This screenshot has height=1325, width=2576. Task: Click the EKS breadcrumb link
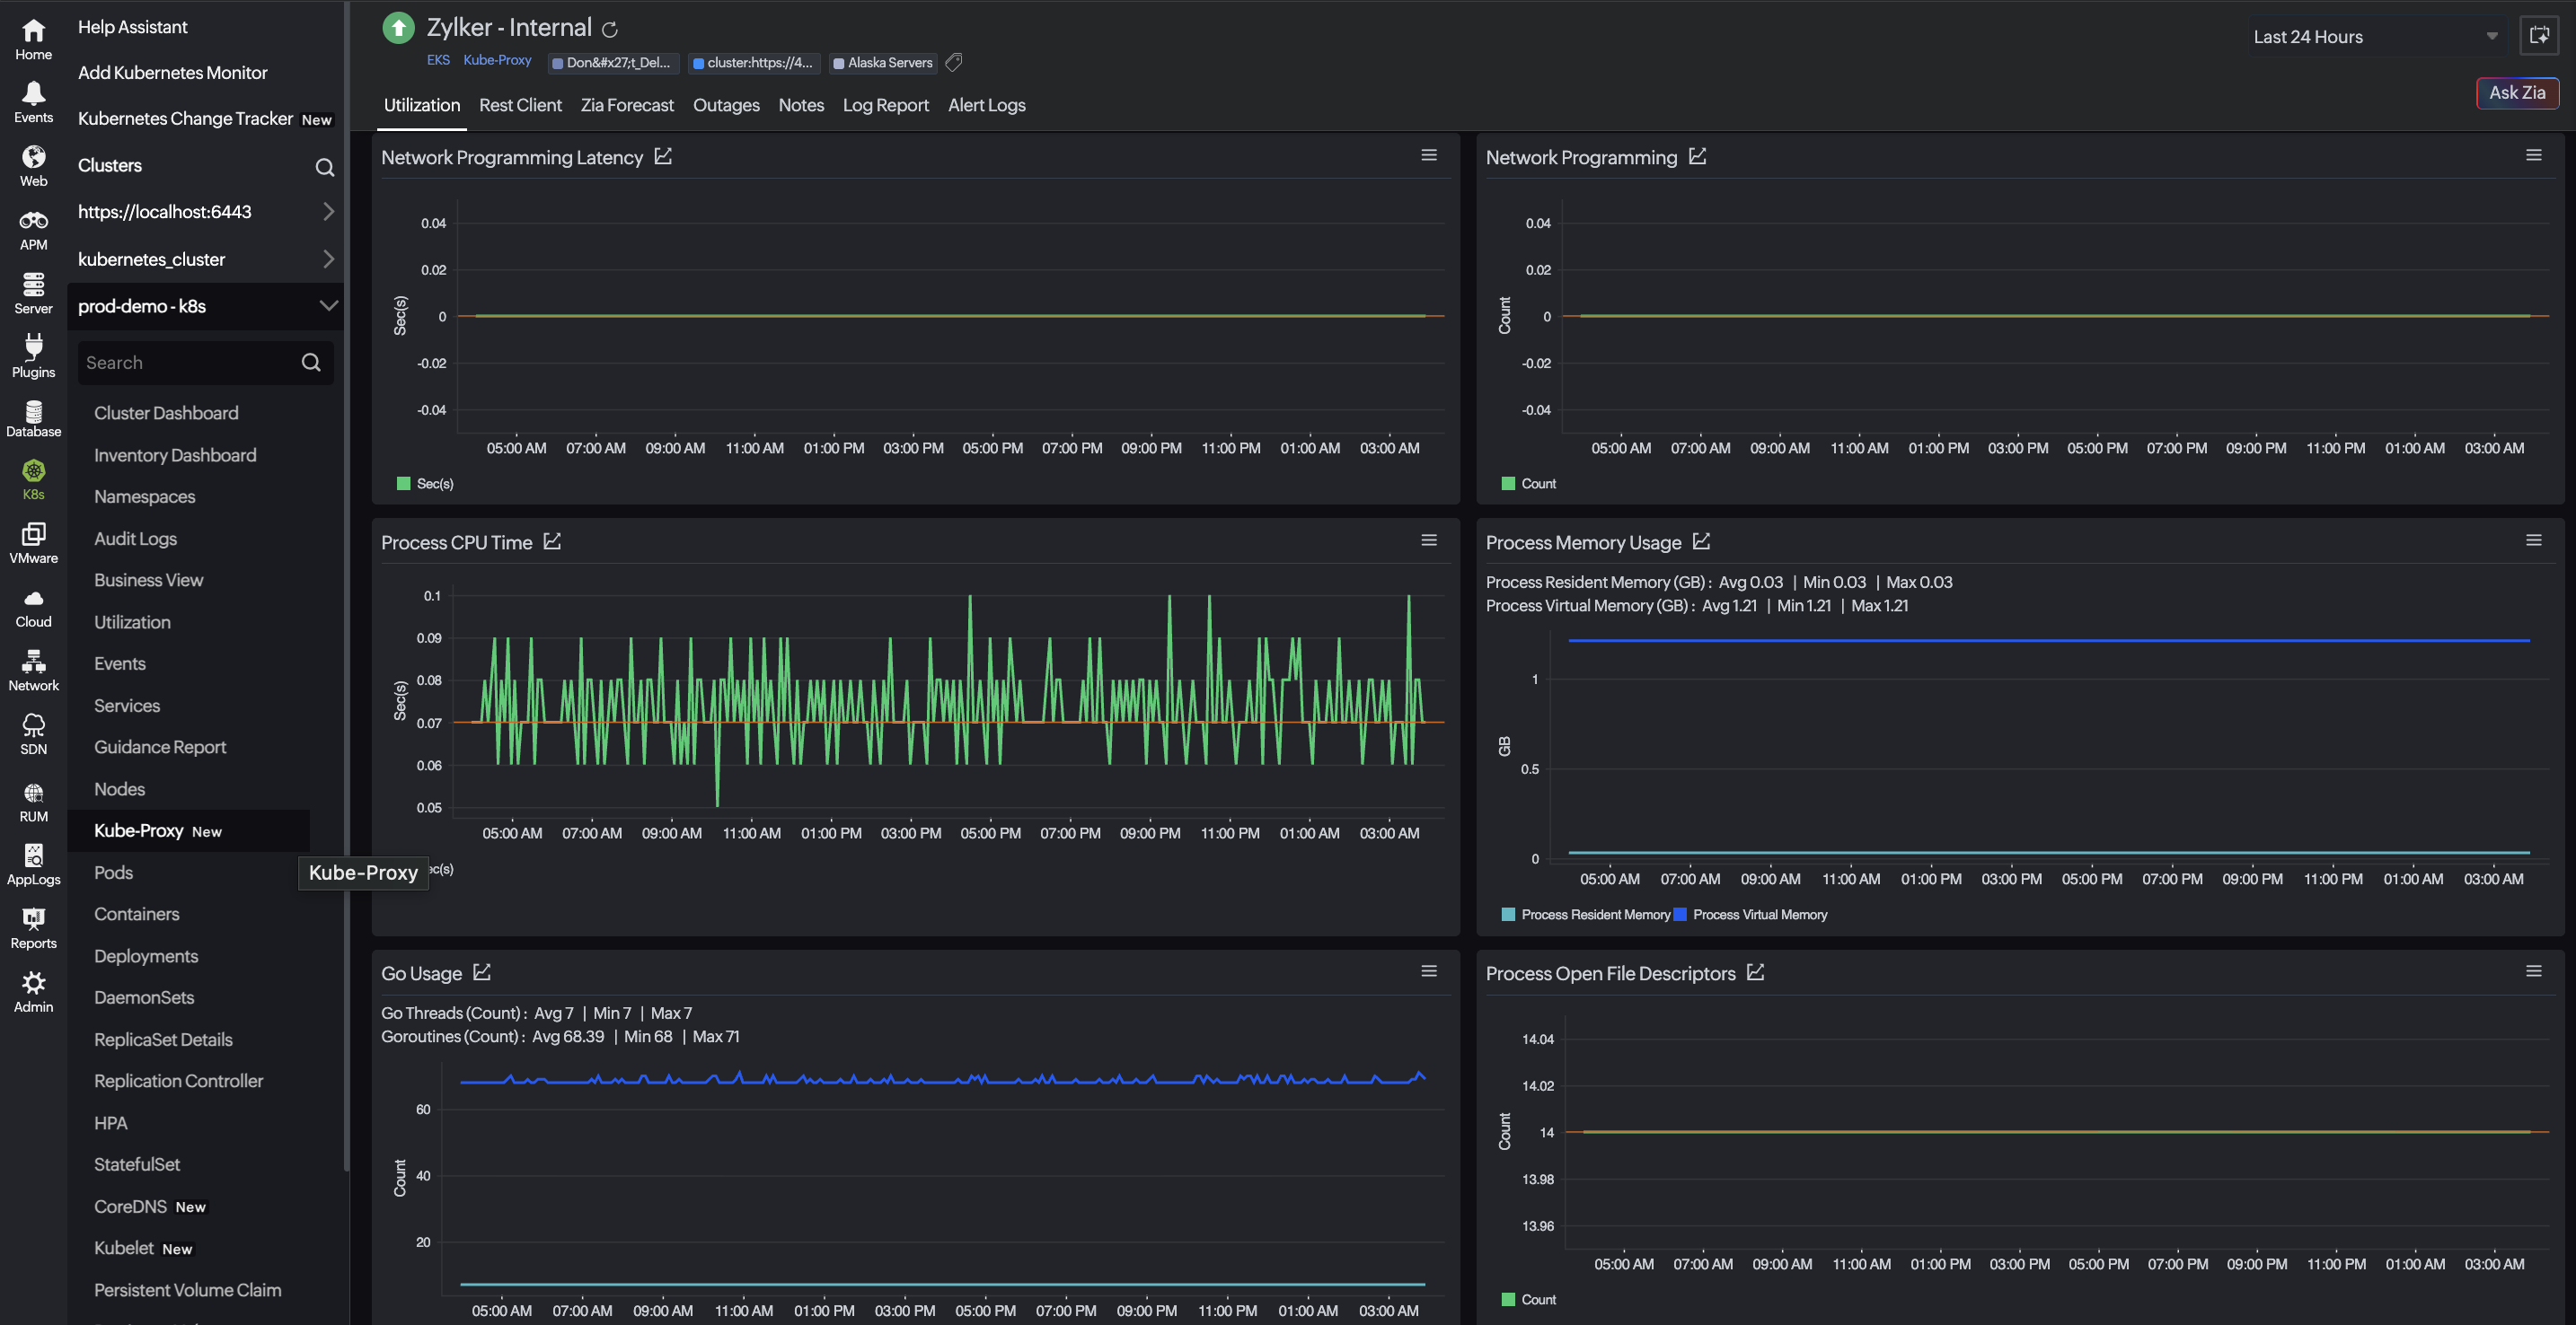(438, 60)
